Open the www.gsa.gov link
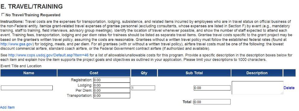 [17, 44]
